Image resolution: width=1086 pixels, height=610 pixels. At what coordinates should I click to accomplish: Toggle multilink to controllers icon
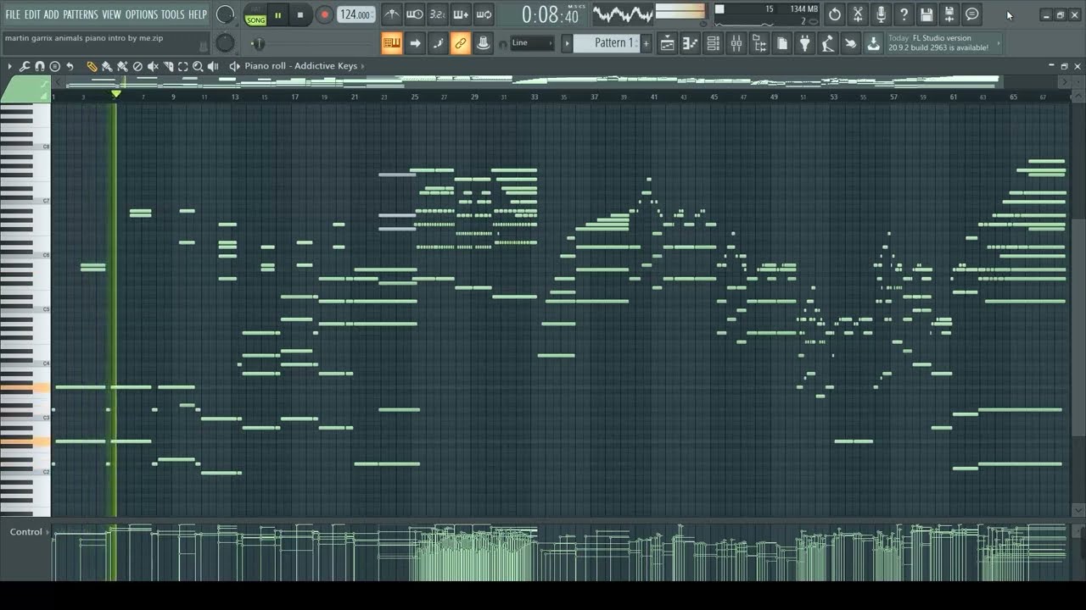click(484, 43)
